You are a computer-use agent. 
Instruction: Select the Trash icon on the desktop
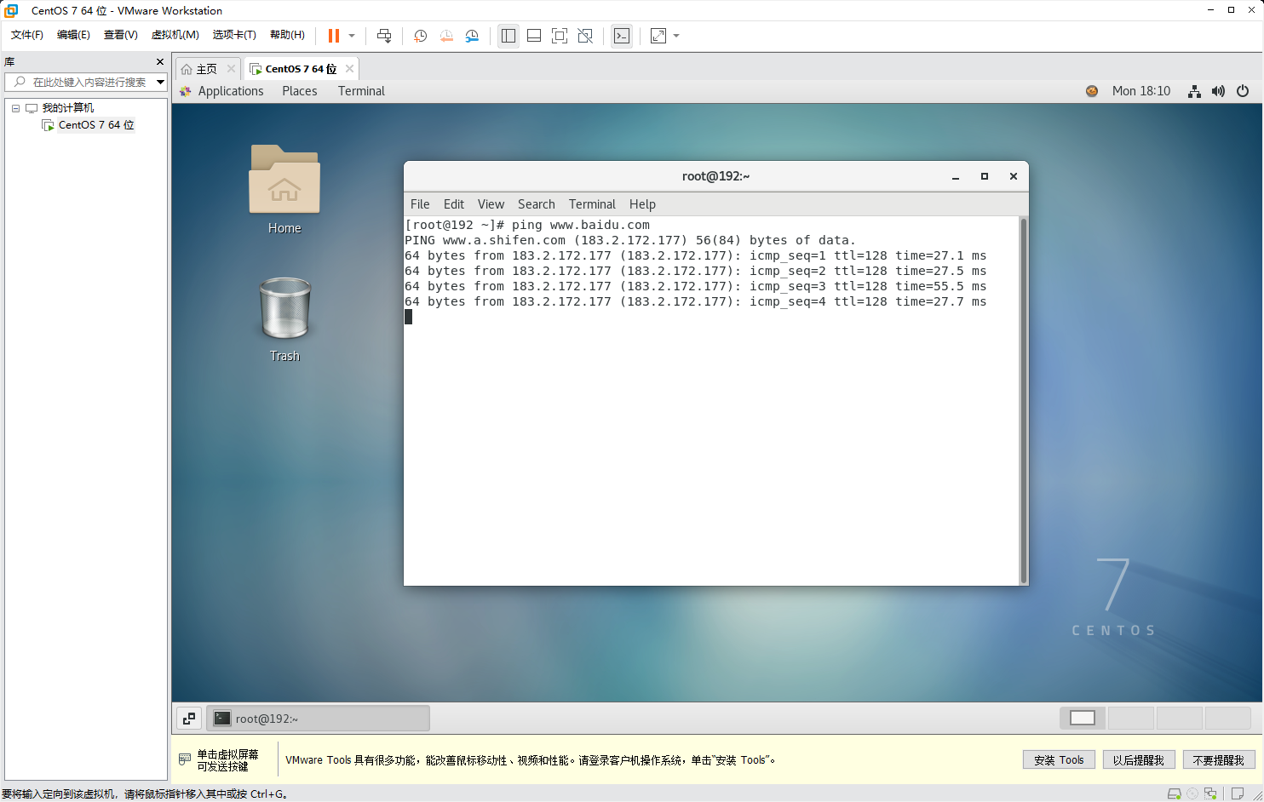click(x=284, y=319)
